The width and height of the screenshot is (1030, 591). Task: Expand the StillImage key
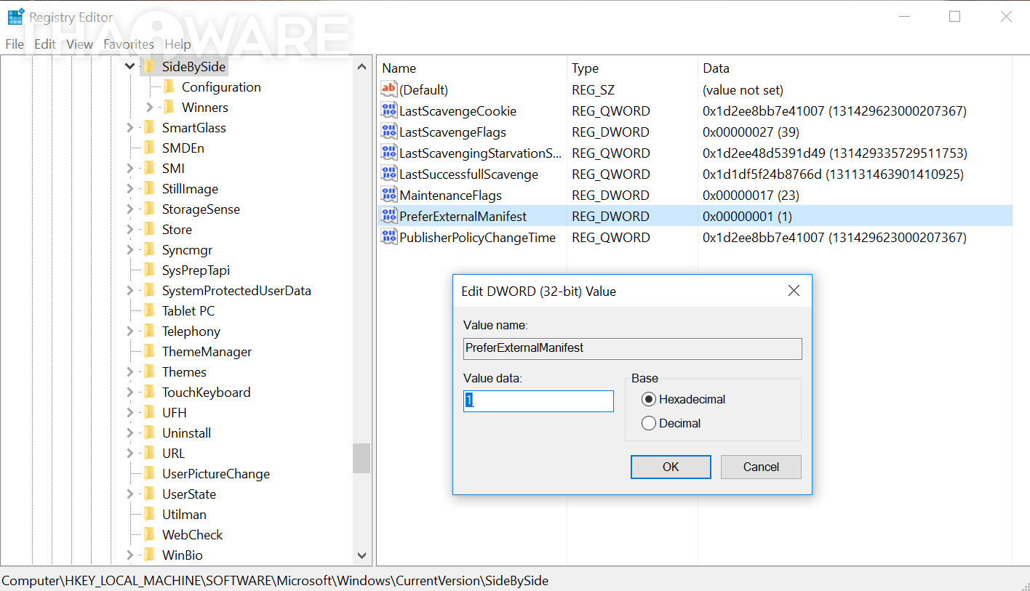[130, 189]
